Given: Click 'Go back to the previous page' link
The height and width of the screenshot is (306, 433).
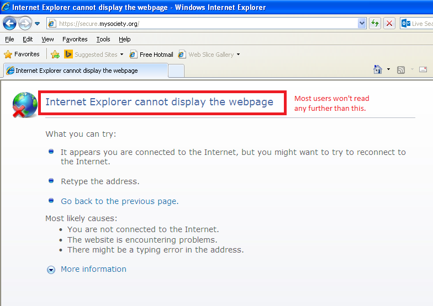Looking at the screenshot, I should 119,201.
